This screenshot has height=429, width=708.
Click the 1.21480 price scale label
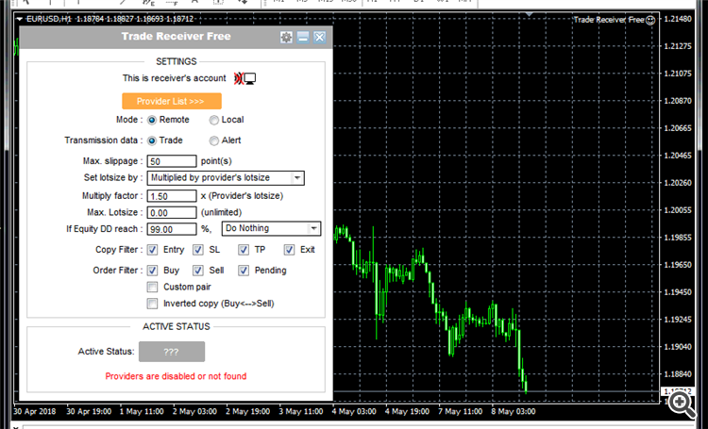point(678,19)
